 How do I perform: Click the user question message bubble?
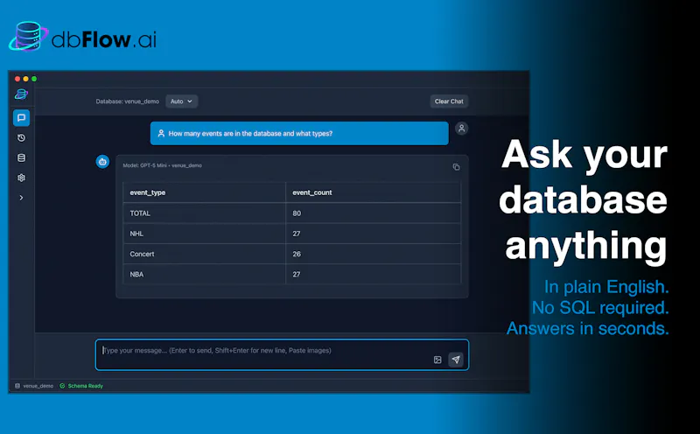[x=299, y=134]
